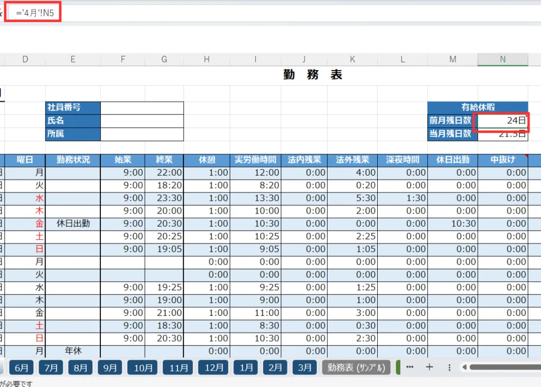Click the insert function fx icon
The image size is (541, 387).
tap(2, 13)
